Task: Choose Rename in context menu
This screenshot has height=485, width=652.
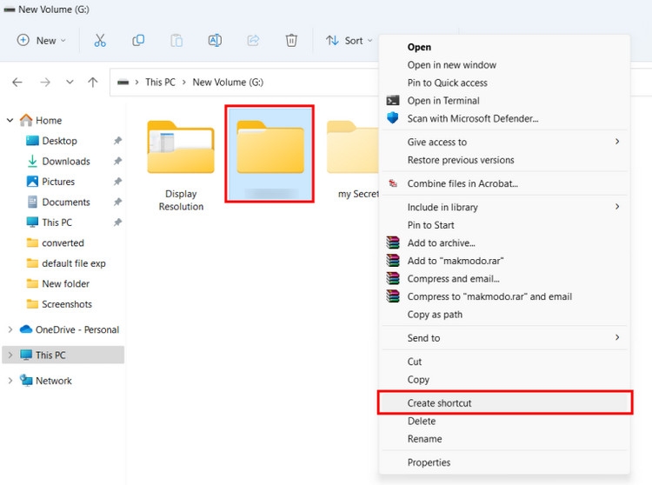Action: [x=504, y=439]
